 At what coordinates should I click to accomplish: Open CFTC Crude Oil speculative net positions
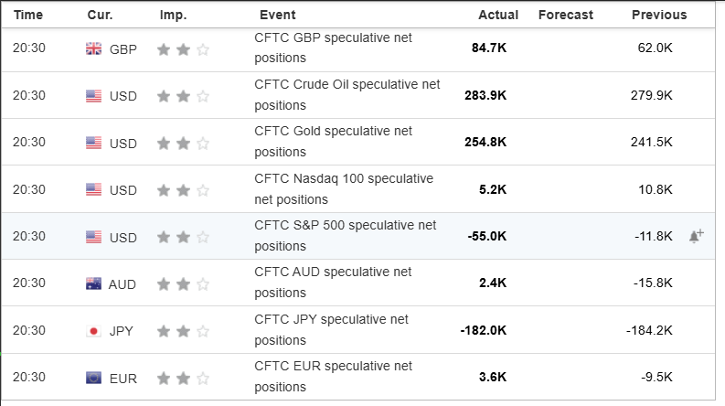point(347,95)
